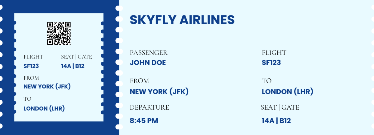Select NEW YORK (JFK) in the main section
The width and height of the screenshot is (374, 135).
coord(159,92)
